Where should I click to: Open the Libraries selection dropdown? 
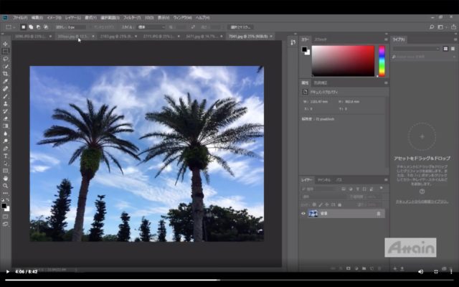pyautogui.click(x=416, y=48)
